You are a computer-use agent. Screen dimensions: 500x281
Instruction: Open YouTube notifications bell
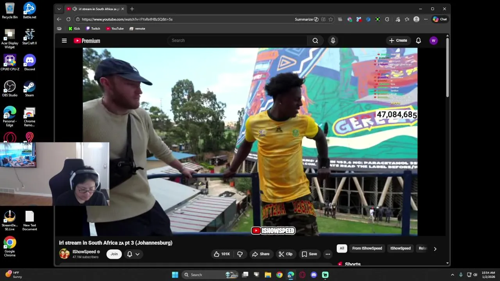tap(418, 41)
